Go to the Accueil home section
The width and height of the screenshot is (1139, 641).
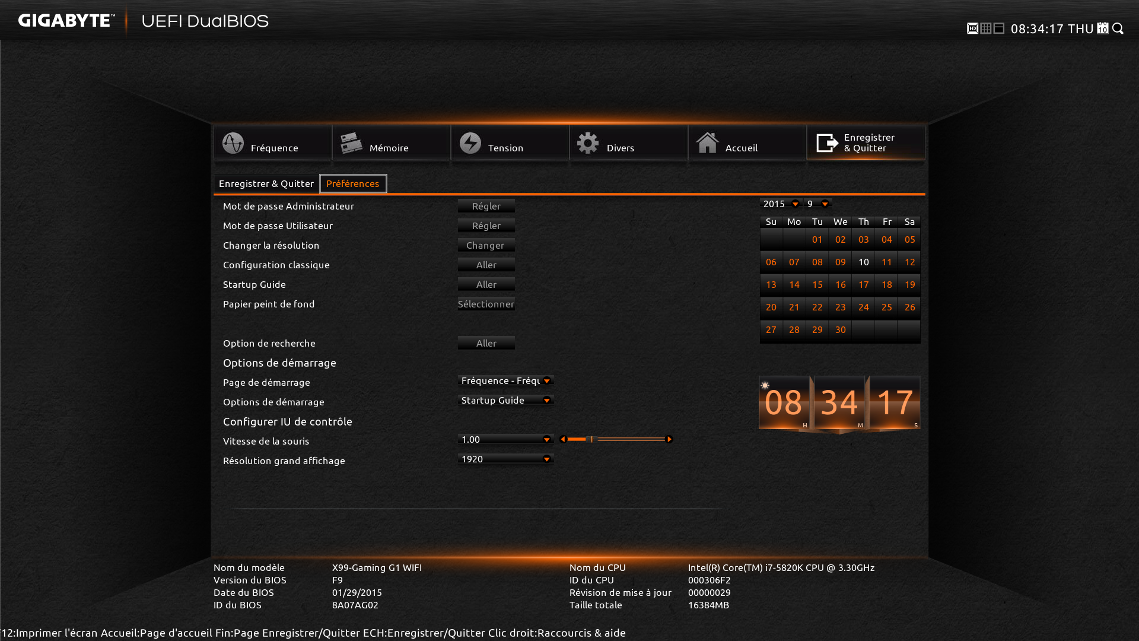click(x=747, y=142)
